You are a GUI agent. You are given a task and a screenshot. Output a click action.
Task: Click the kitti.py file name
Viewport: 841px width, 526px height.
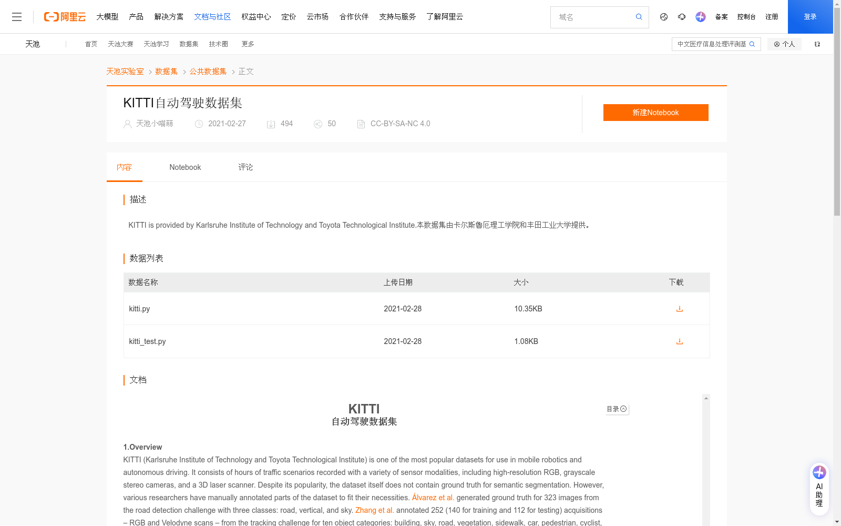[139, 309]
